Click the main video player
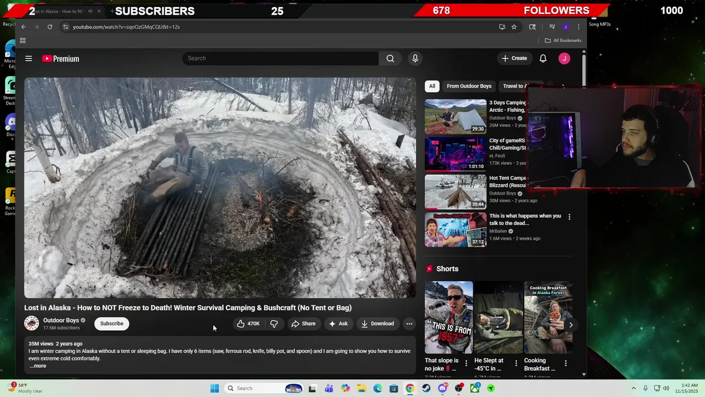Screen dimensions: 705x397 pos(220,187)
